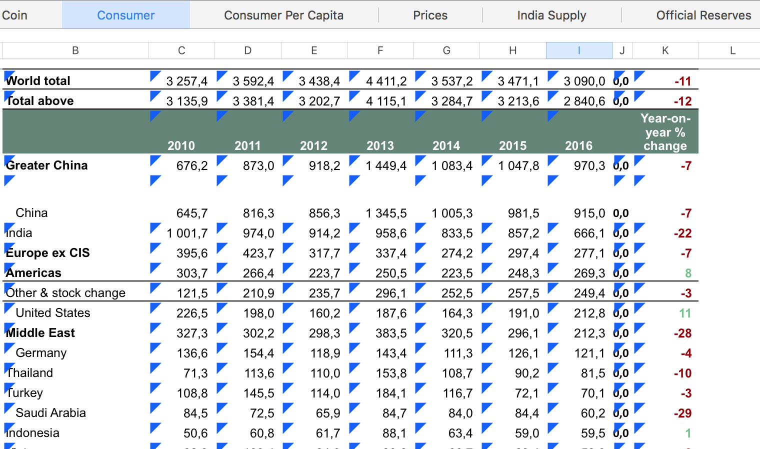Screen dimensions: 760x449
Task: Click the Middle East row label
Action: 40,333
